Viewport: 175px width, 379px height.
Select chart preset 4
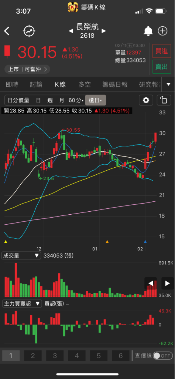point(77,356)
